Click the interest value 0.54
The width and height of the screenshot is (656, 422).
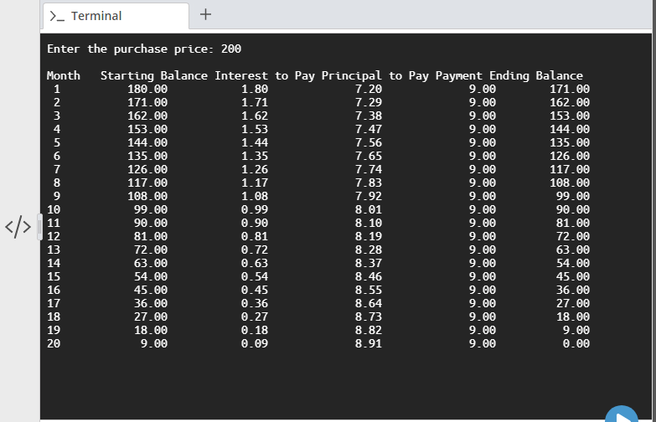pyautogui.click(x=255, y=276)
